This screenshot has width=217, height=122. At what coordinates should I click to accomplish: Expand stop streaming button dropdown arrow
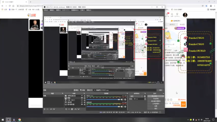coord(163,96)
